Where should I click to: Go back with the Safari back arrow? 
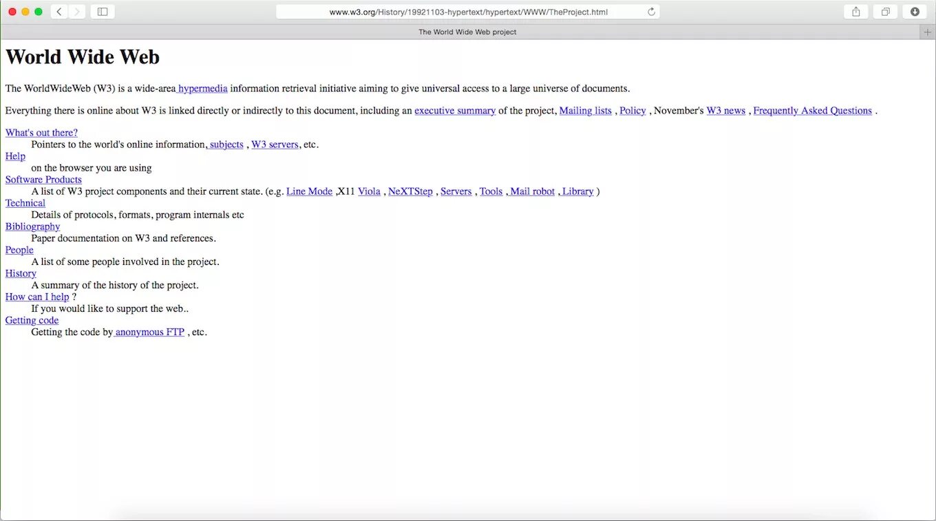[x=59, y=12]
